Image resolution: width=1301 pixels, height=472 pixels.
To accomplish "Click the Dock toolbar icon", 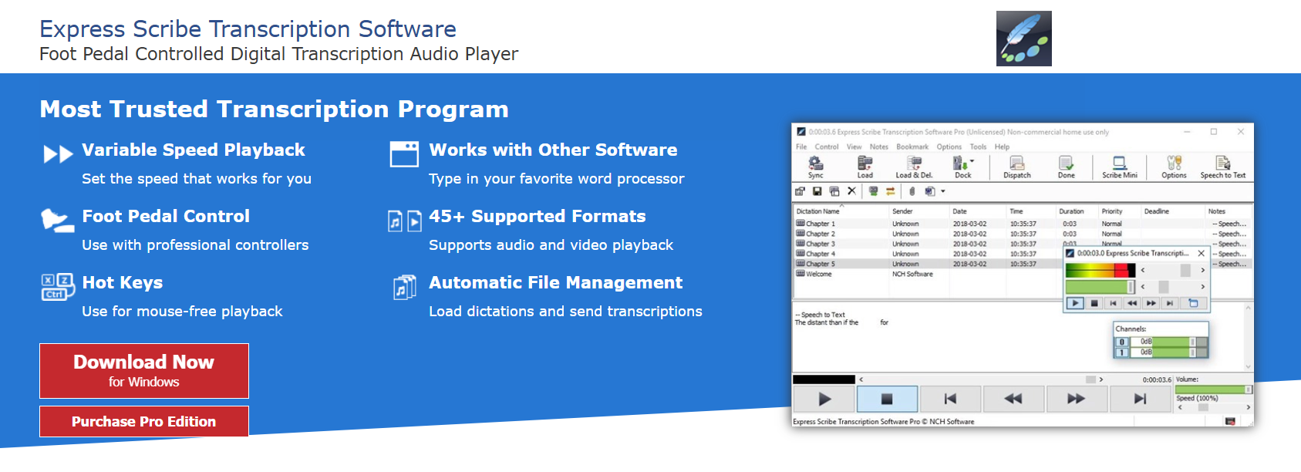I will pyautogui.click(x=962, y=167).
